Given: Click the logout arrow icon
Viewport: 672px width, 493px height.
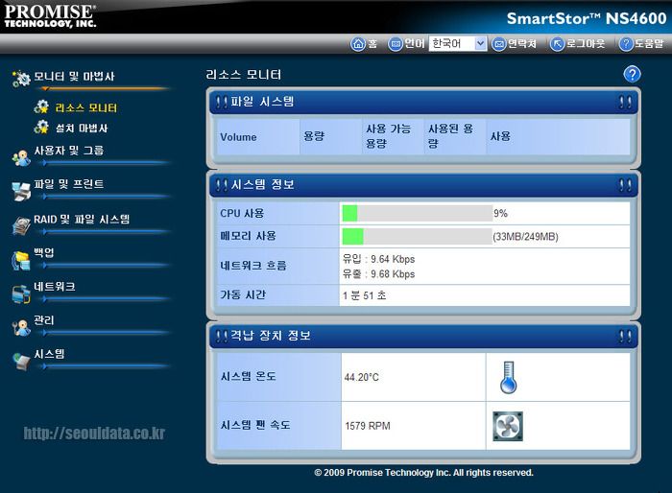Looking at the screenshot, I should click(x=557, y=44).
